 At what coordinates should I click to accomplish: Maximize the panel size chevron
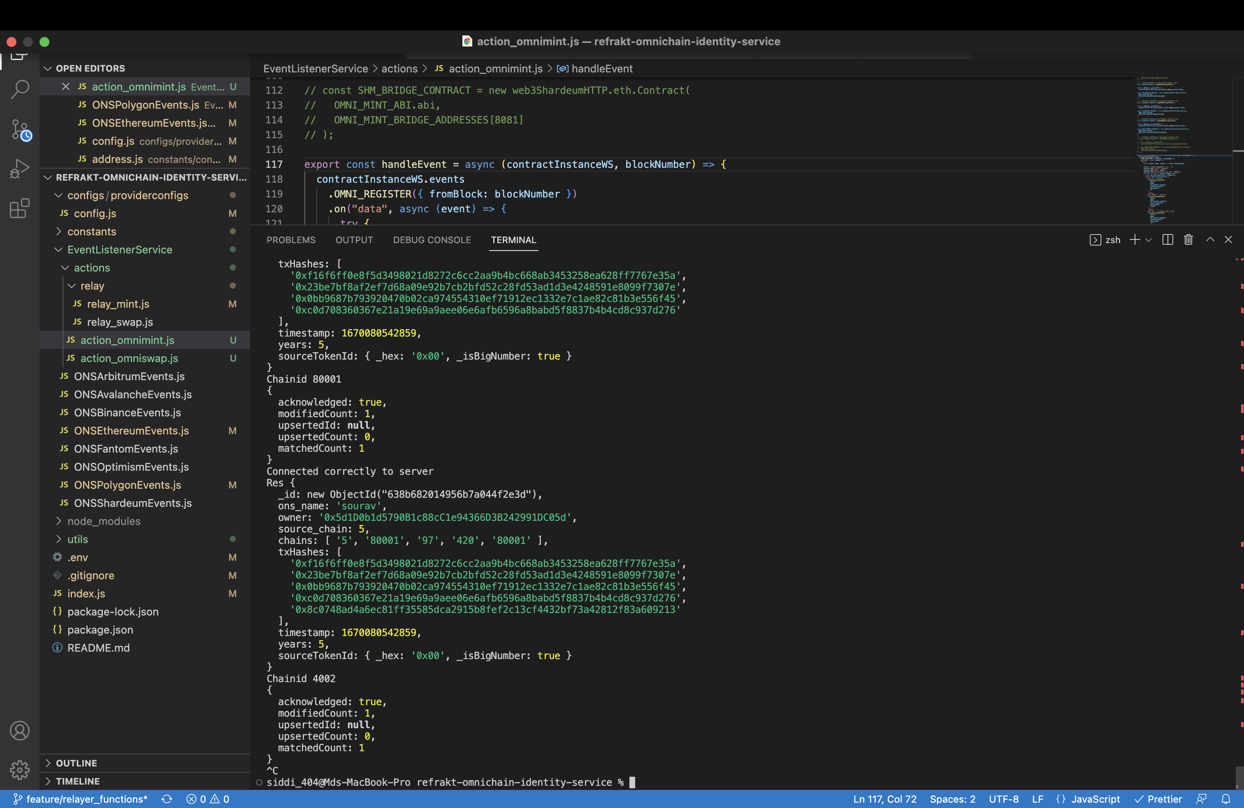1209,239
